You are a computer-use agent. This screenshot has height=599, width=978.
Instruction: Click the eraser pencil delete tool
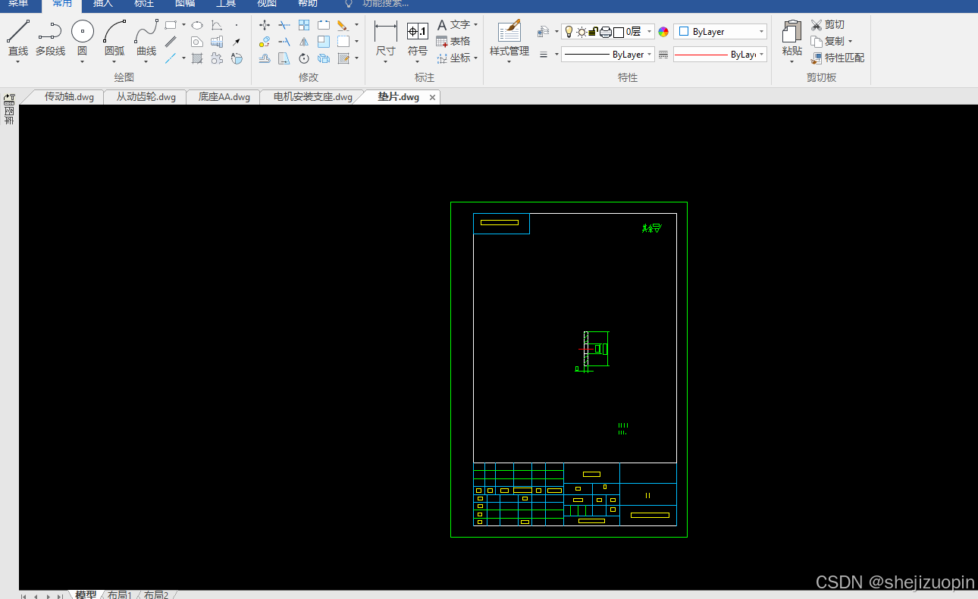[x=343, y=25]
